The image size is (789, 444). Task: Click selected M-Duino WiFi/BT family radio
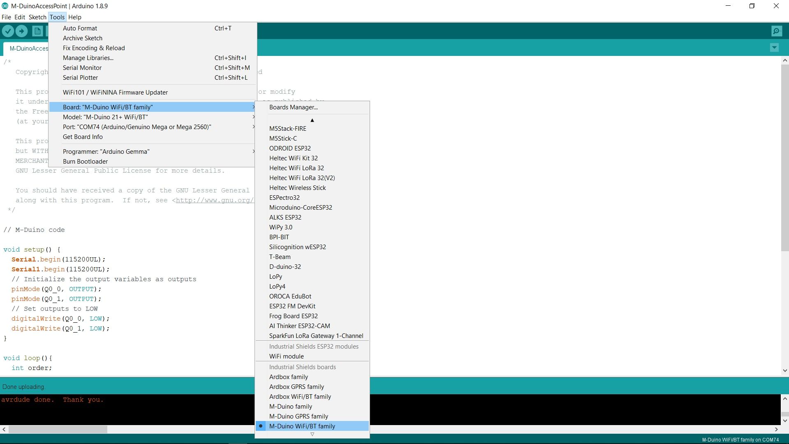261,426
